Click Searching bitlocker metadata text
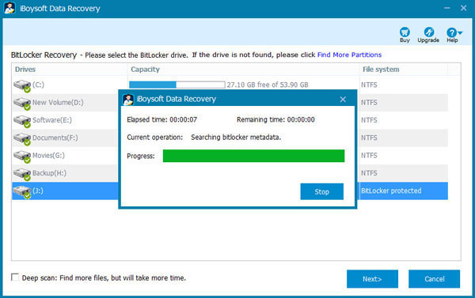The image size is (475, 298). (x=236, y=137)
